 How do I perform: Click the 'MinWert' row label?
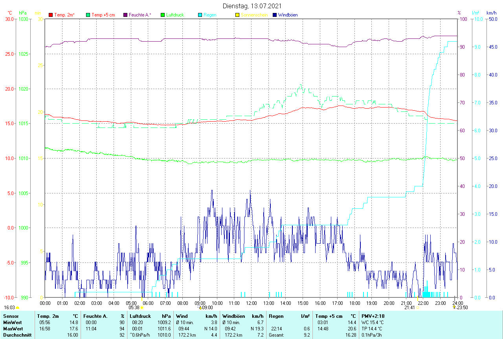pyautogui.click(x=13, y=323)
